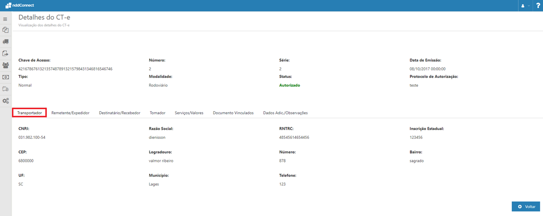This screenshot has width=543, height=216.
Task: View the Dados Adic./Observações tab
Action: [285, 113]
